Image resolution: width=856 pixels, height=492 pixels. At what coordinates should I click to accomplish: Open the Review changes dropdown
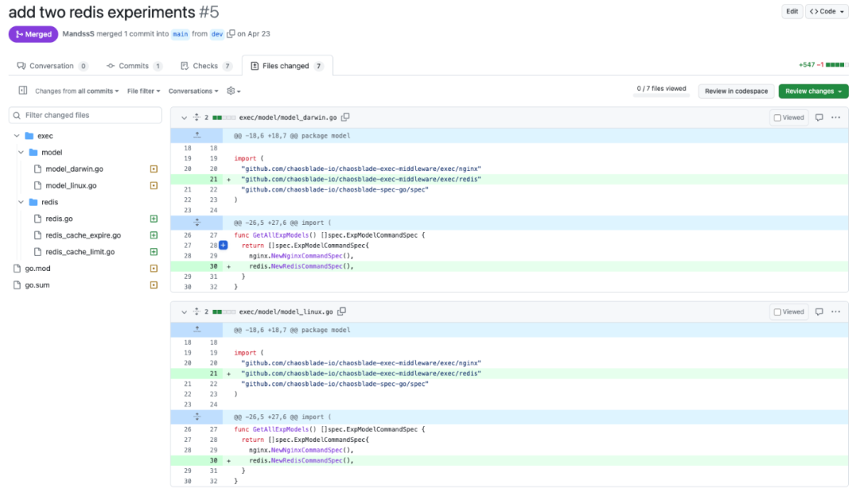812,91
